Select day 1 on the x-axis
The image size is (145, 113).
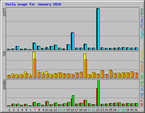(9, 110)
